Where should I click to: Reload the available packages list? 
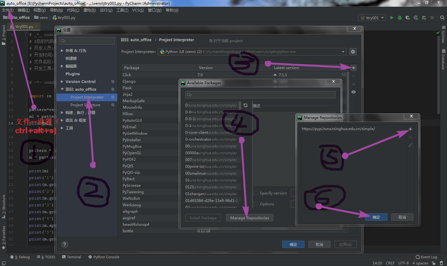click(246, 105)
